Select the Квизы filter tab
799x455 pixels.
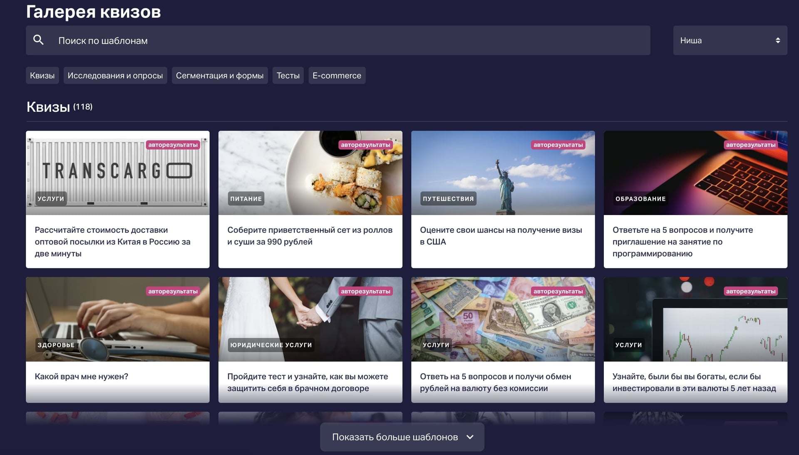(x=42, y=75)
